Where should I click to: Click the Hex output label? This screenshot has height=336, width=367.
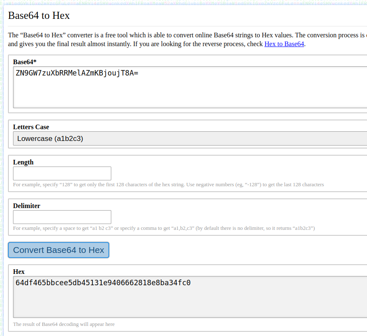(x=19, y=271)
